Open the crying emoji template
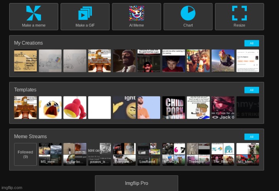Screen dimensions: 279x191 point(50,108)
